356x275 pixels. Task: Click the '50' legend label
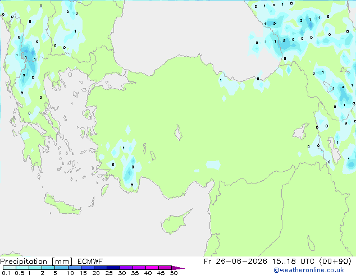[x=174, y=273]
